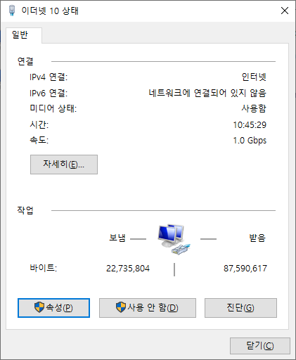Click the network computers activity icon
This screenshot has width=296, height=360.
click(x=174, y=239)
